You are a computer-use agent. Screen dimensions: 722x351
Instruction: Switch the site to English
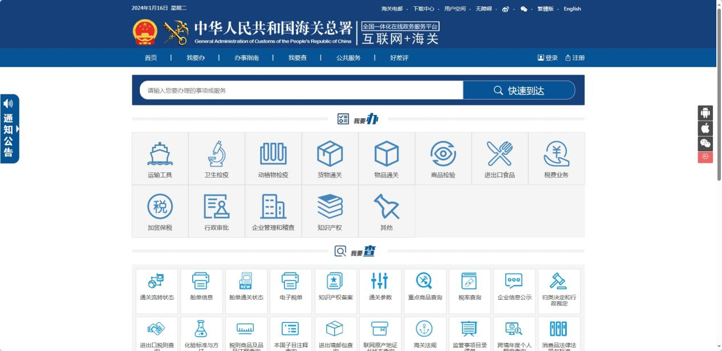point(573,9)
